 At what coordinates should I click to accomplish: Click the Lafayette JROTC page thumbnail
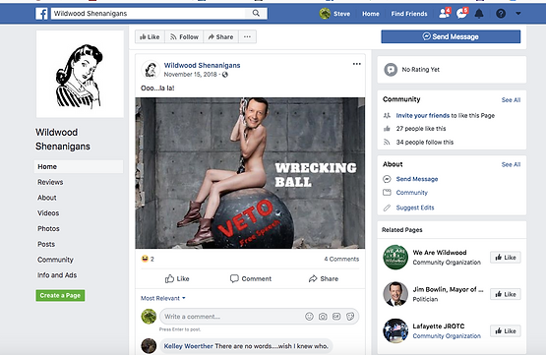[395, 331]
